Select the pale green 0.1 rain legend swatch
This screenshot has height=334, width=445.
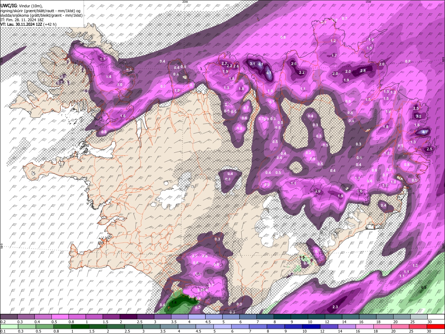(x=9, y=326)
